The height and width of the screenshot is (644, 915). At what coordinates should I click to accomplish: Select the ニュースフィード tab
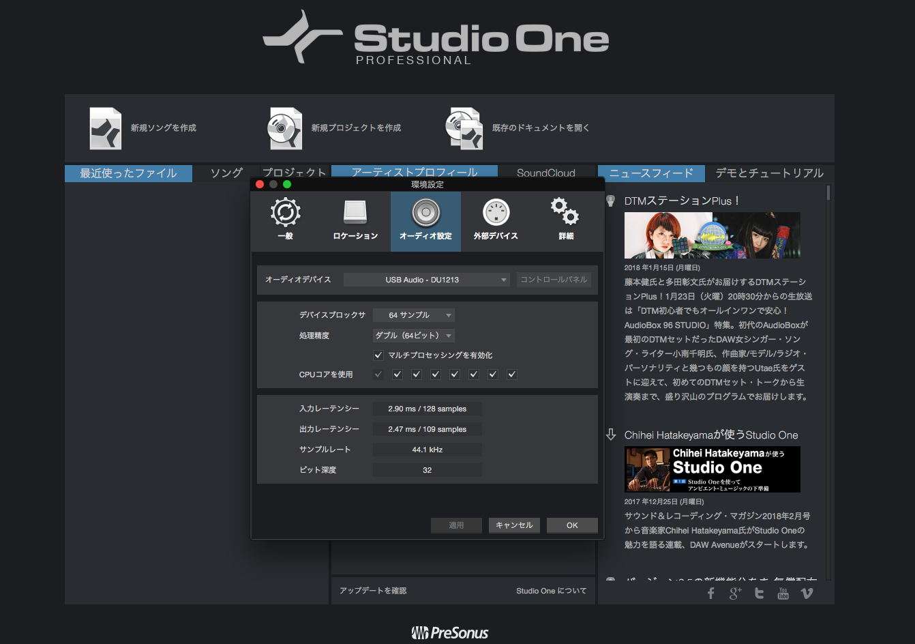coord(651,173)
